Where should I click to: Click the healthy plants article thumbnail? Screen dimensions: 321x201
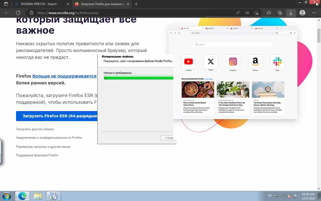(233, 89)
